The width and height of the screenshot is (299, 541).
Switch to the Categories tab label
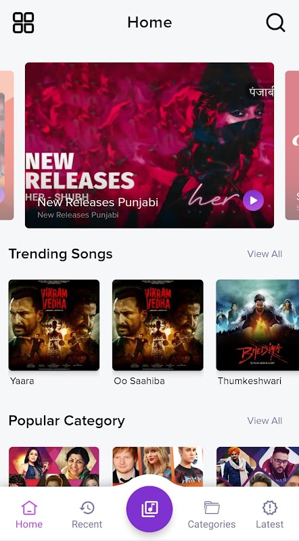(x=212, y=524)
